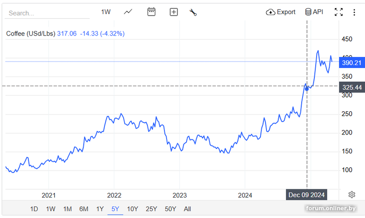
Task: Change chart type via line icon
Action: pyautogui.click(x=128, y=12)
